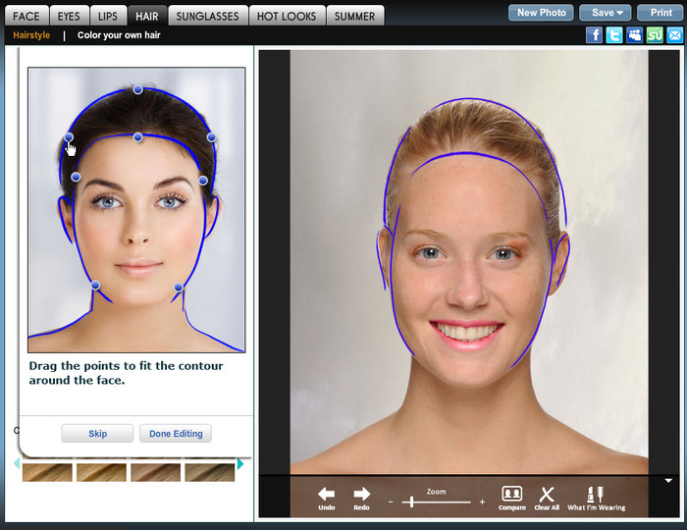Image resolution: width=687 pixels, height=530 pixels.
Task: Click the Zoom slider handle
Action: [x=411, y=502]
